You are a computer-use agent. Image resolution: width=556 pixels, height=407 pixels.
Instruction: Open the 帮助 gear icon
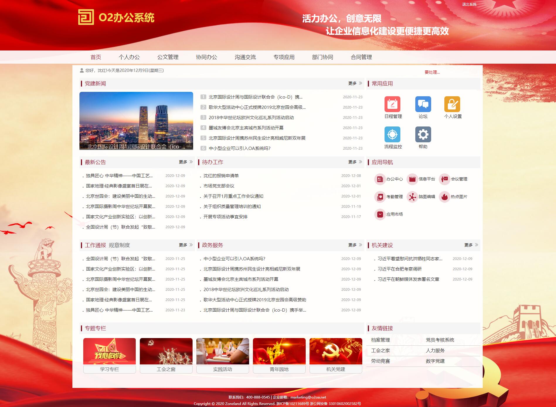423,134
